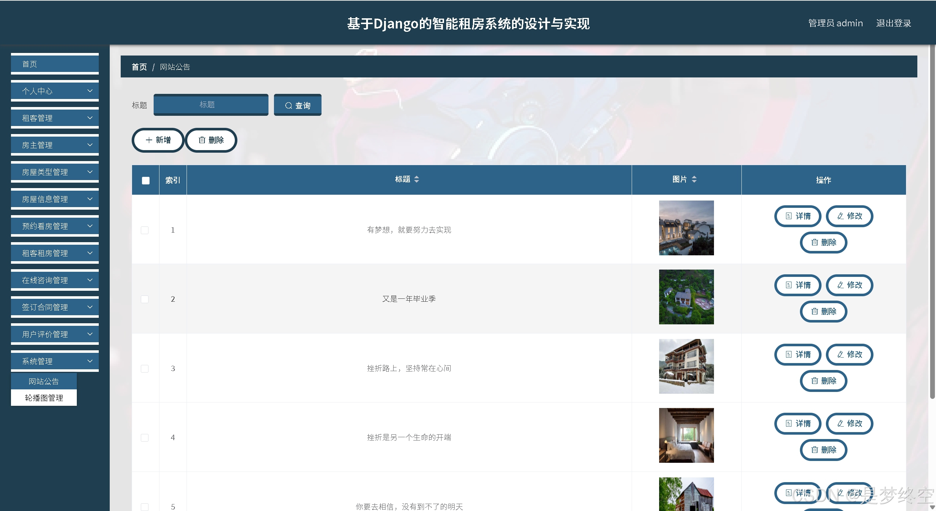Viewport: 936px width, 511px height.
Task: Click the search magnifier icon on the 查询 button
Action: [288, 106]
